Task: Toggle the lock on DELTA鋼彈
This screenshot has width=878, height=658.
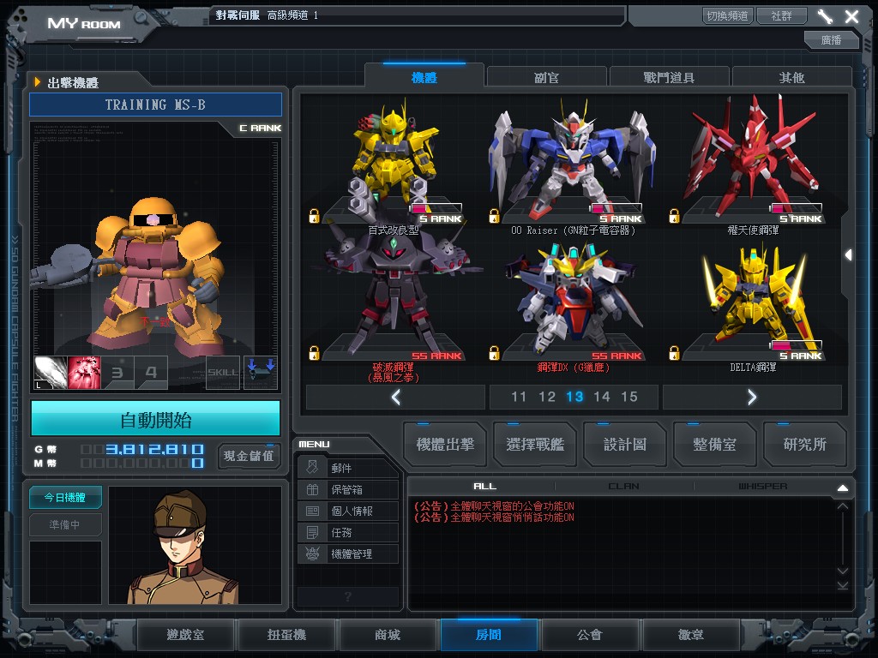Action: (674, 353)
